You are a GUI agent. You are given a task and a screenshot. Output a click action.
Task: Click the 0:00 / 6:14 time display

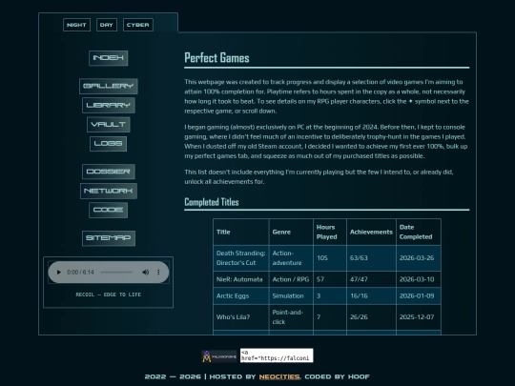tap(80, 272)
